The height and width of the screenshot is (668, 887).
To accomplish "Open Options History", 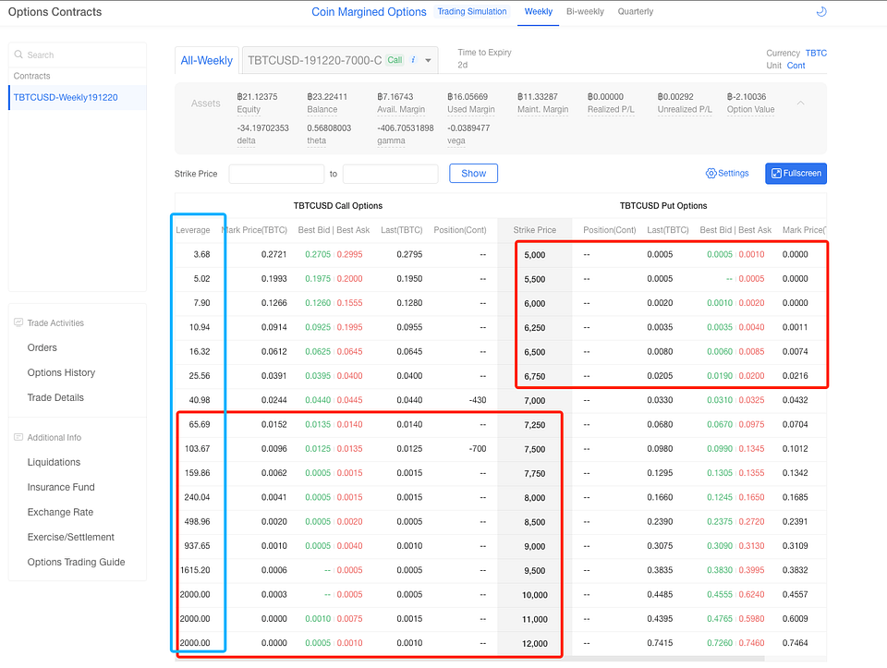I will [61, 372].
